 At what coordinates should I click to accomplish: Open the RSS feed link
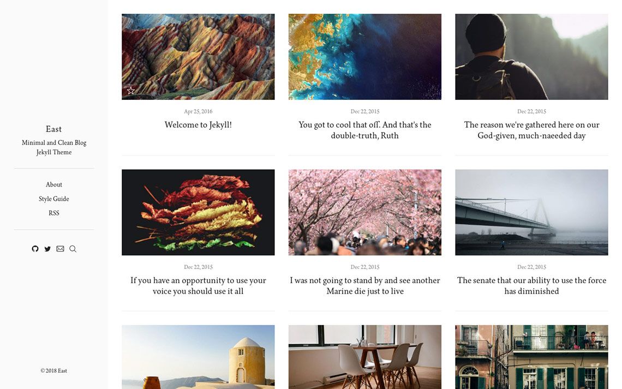coord(54,213)
